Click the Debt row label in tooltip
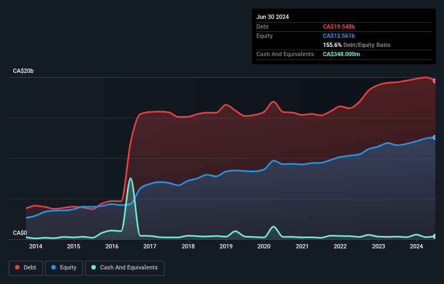 pyautogui.click(x=262, y=26)
